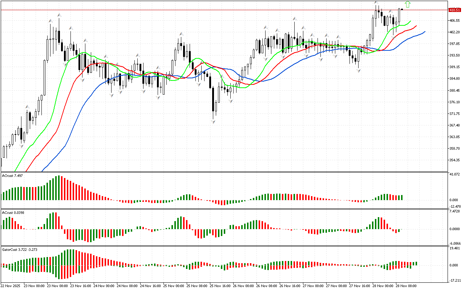Click the right end of the red Alligator line
The width and height of the screenshot is (465, 290).
tap(416, 26)
